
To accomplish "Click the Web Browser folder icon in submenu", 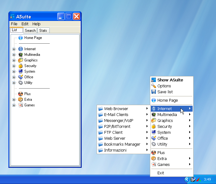I will click(x=100, y=109).
